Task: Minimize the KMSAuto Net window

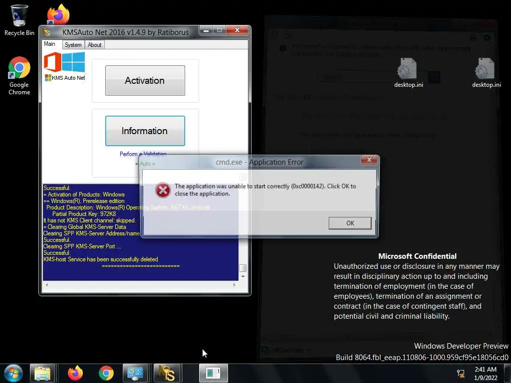Action: pyautogui.click(x=206, y=30)
